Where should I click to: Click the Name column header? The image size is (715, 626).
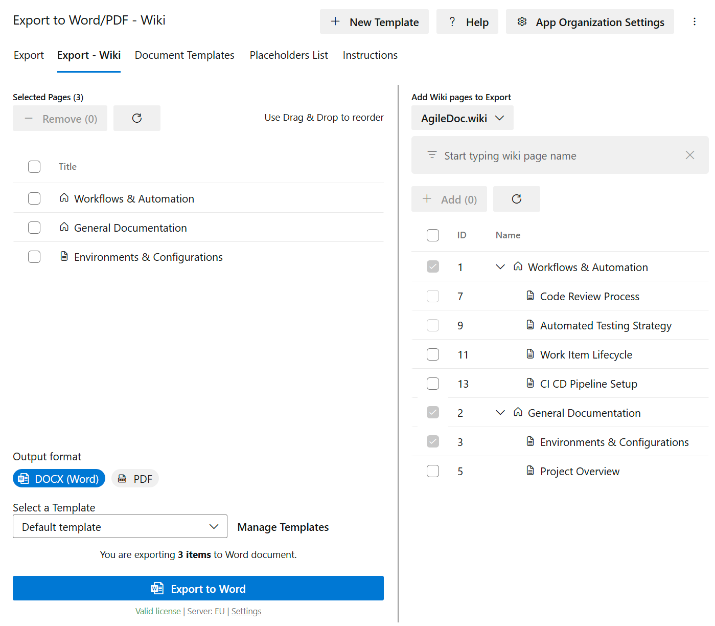pyautogui.click(x=508, y=235)
